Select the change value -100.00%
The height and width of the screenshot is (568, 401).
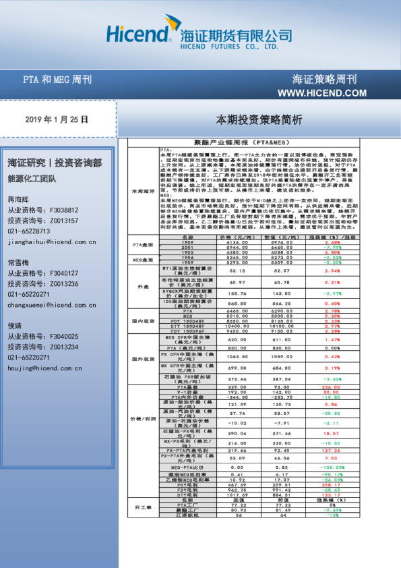click(x=332, y=467)
